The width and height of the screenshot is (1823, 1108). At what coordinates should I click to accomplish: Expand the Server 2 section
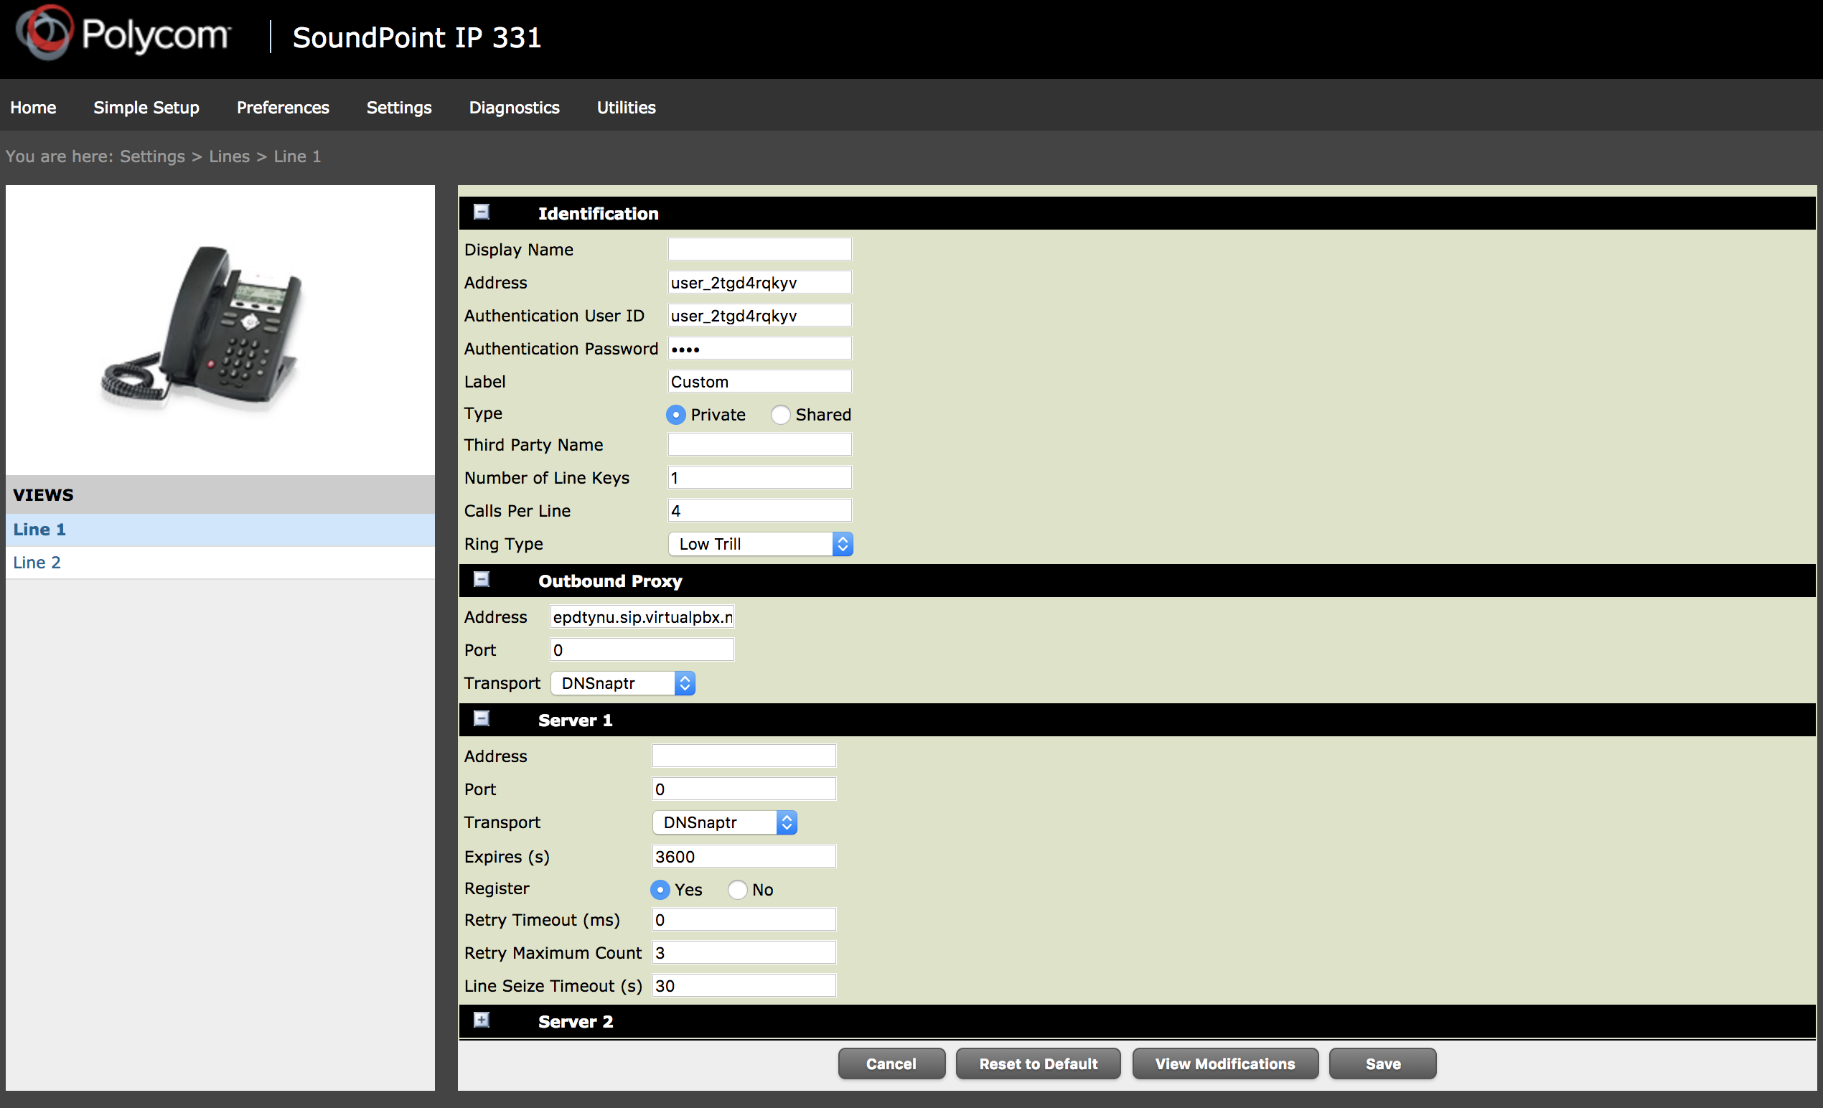coord(481,1020)
